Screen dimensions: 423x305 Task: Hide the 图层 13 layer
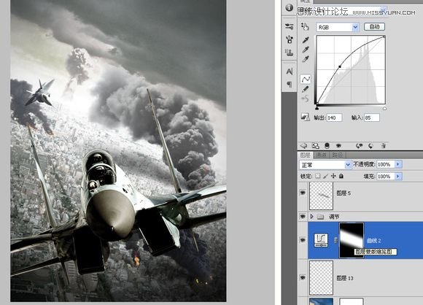[303, 277]
